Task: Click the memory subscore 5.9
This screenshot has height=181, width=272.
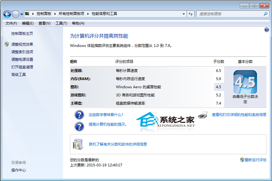Action: coord(219,79)
